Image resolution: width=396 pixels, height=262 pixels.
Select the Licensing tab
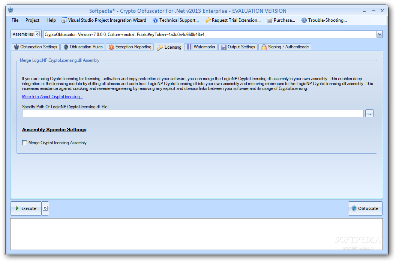[169, 47]
